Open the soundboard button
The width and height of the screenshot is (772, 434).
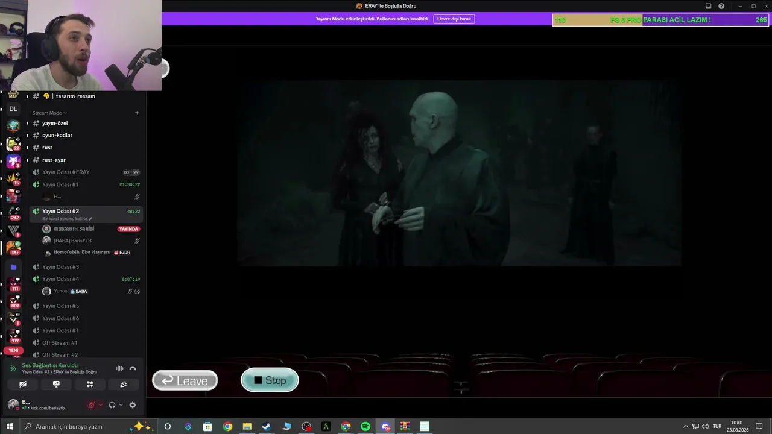pos(123,384)
